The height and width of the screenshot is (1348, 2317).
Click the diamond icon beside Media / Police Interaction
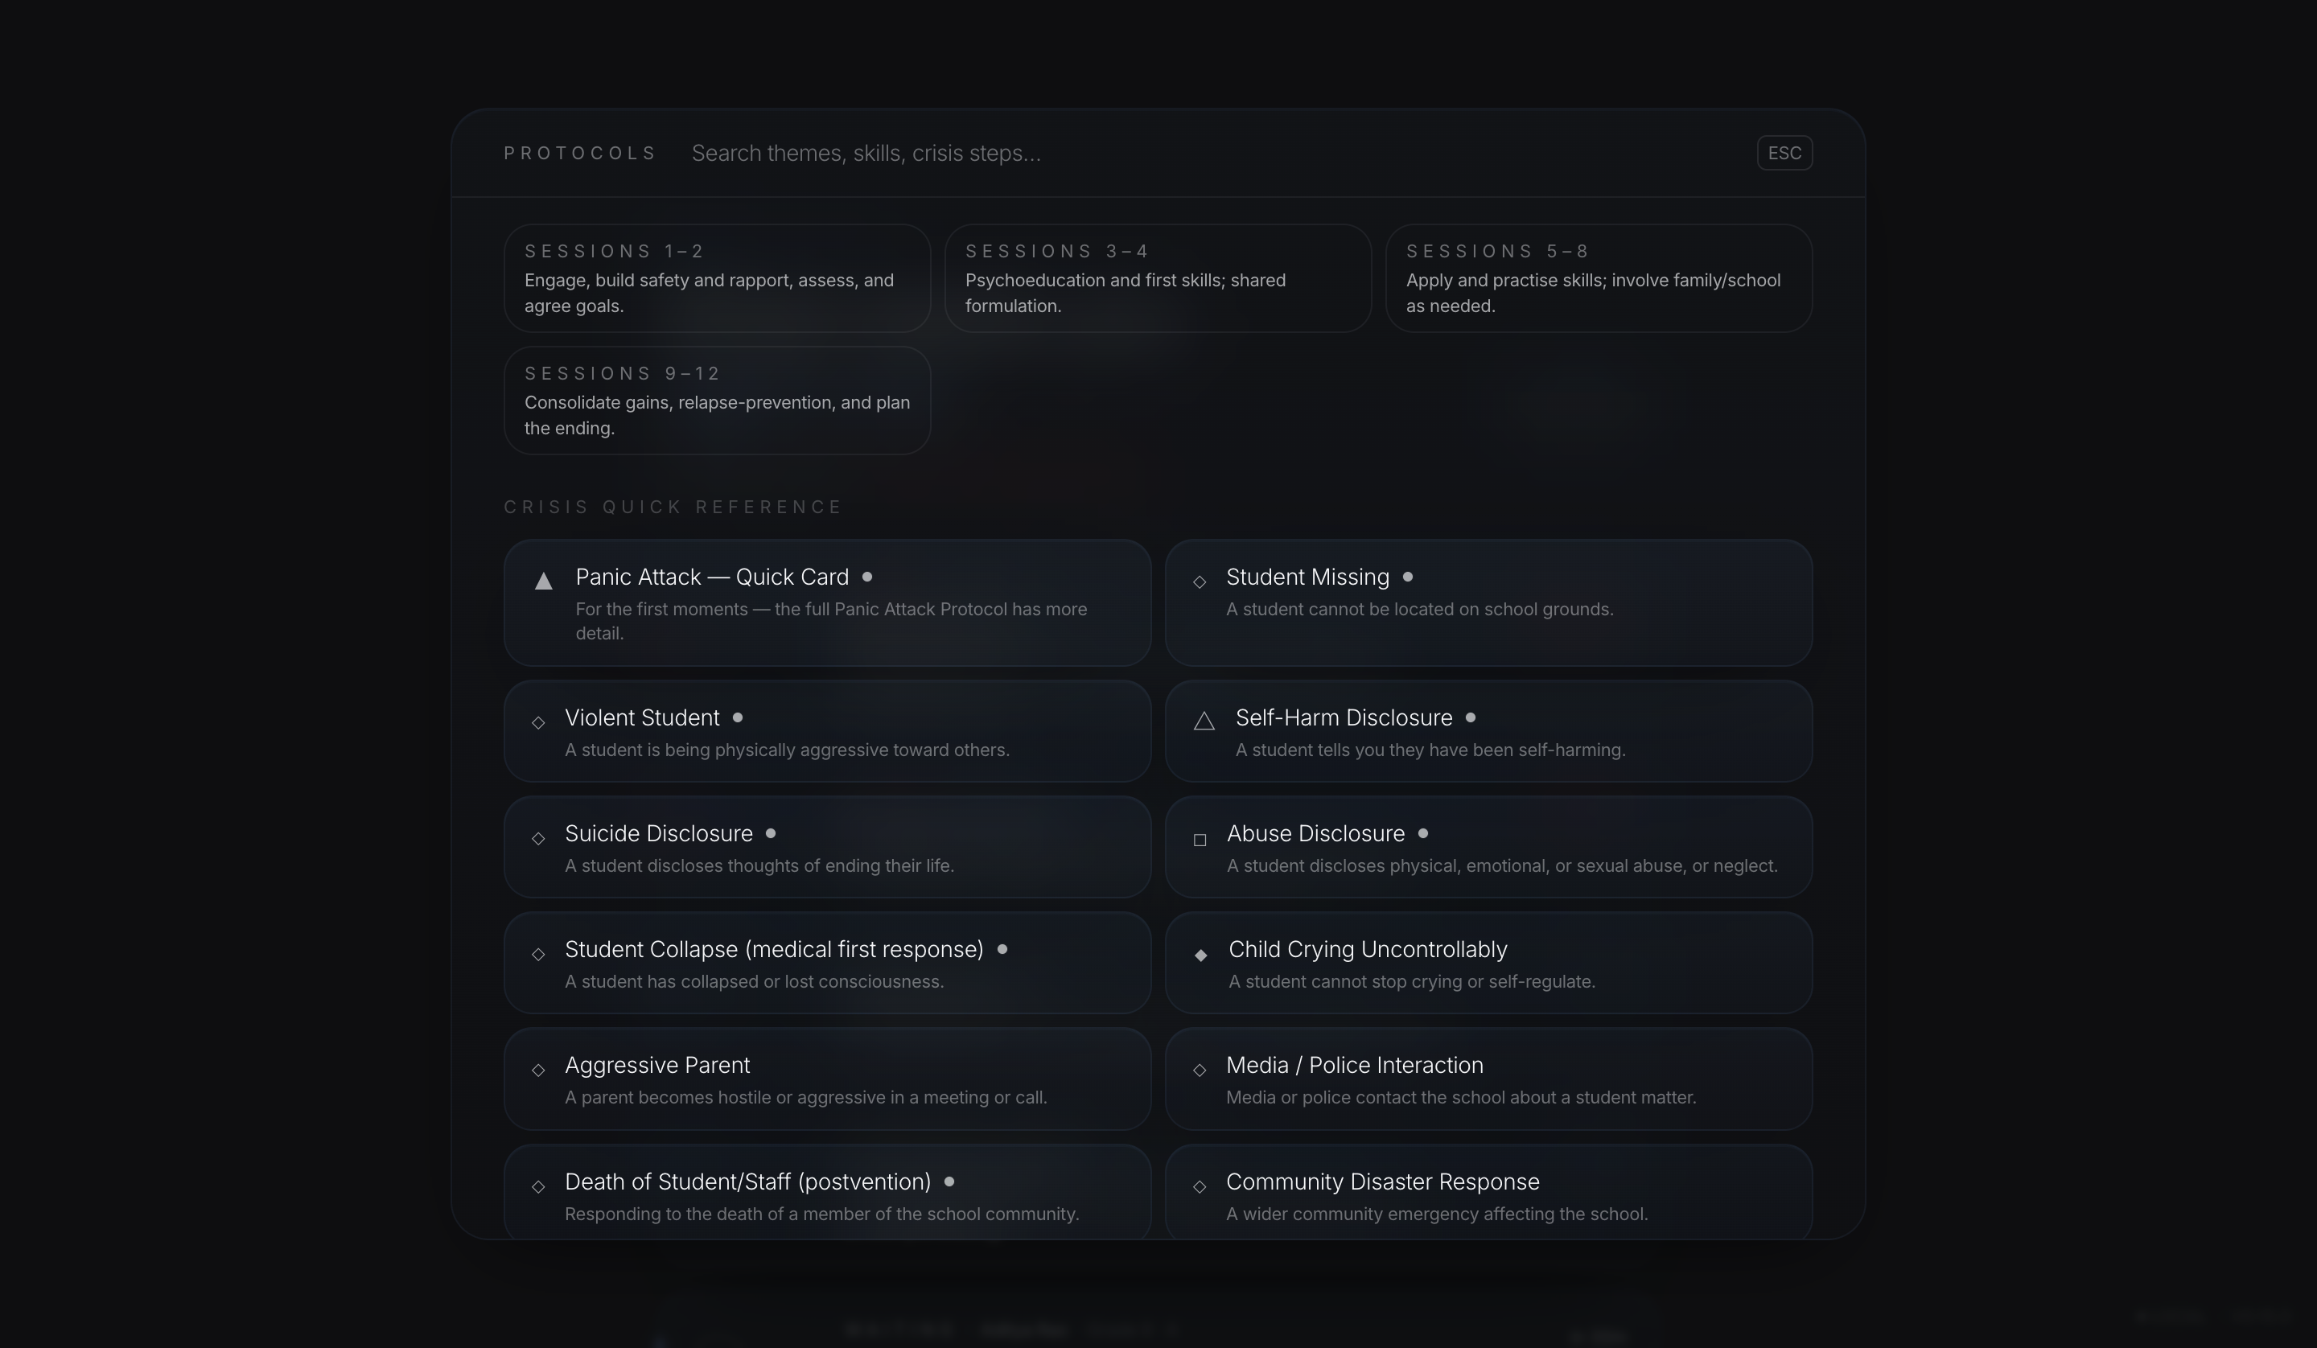coord(1199,1070)
